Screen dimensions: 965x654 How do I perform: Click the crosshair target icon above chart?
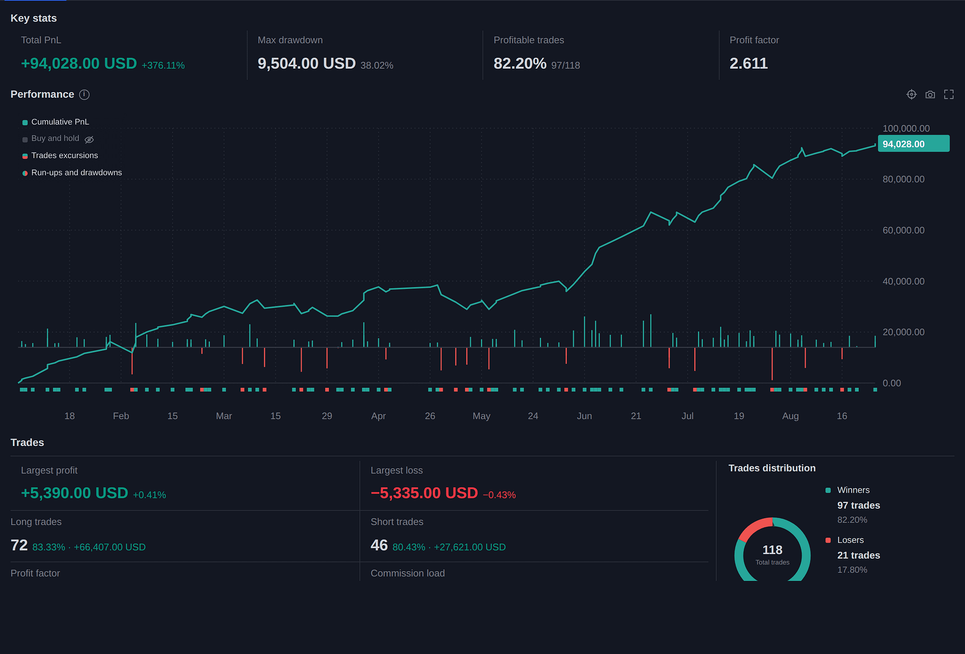[x=911, y=94]
